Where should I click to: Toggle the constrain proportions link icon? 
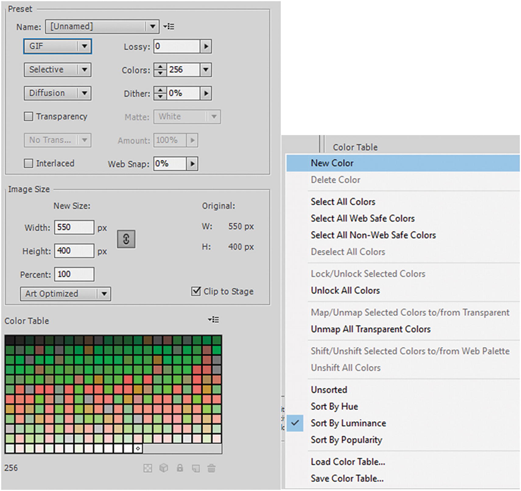coord(126,239)
